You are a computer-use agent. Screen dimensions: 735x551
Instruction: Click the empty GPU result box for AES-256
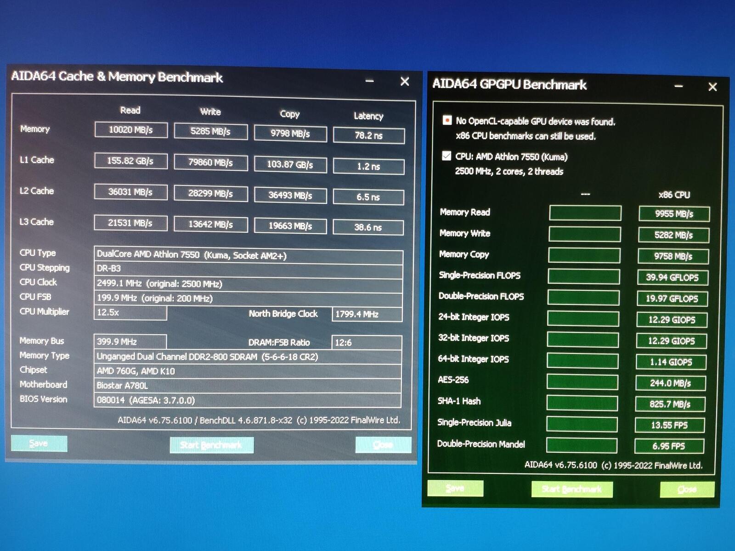582,382
